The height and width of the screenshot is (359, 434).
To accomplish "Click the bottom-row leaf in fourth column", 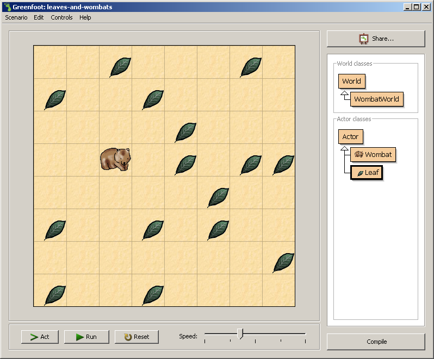I will pos(153,295).
